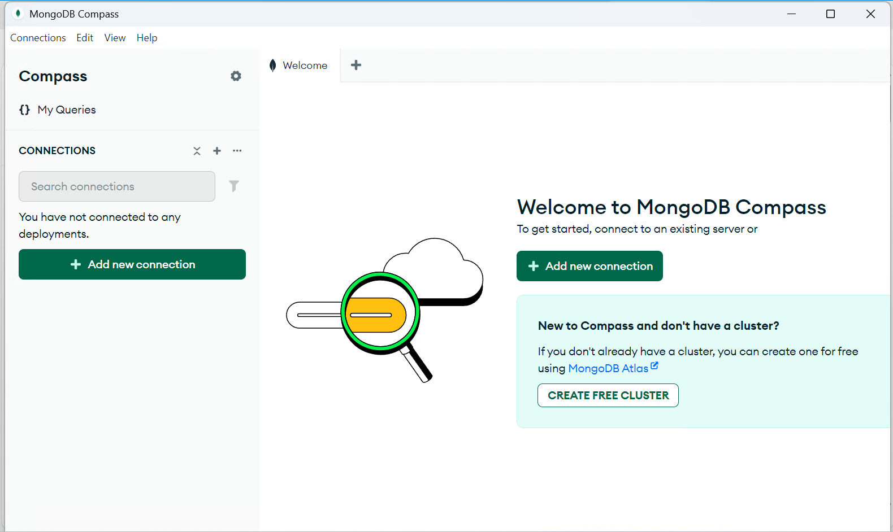Click the My Queries curly braces icon
Viewport: 893px width, 532px height.
tap(25, 110)
